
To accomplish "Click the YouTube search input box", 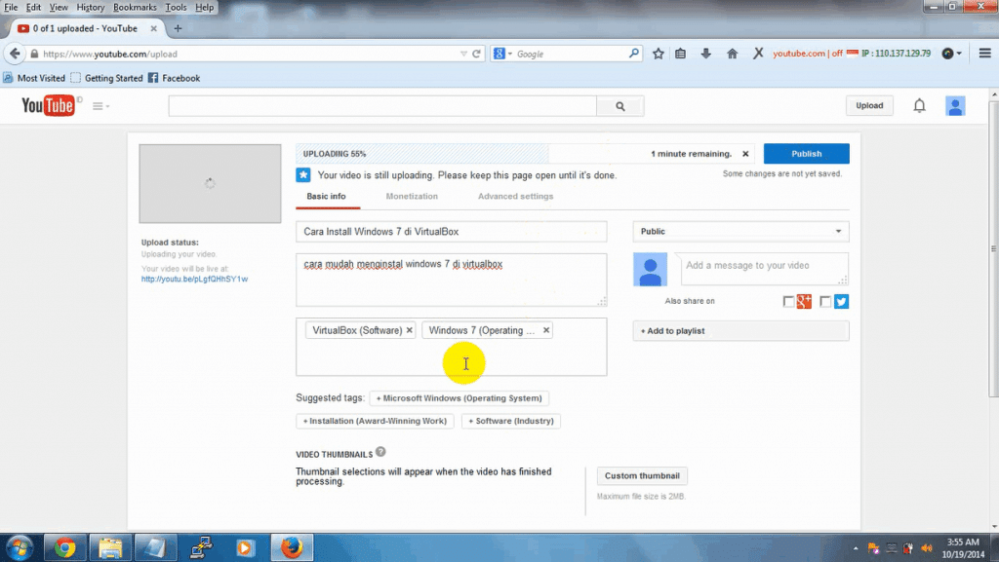I will pos(382,106).
